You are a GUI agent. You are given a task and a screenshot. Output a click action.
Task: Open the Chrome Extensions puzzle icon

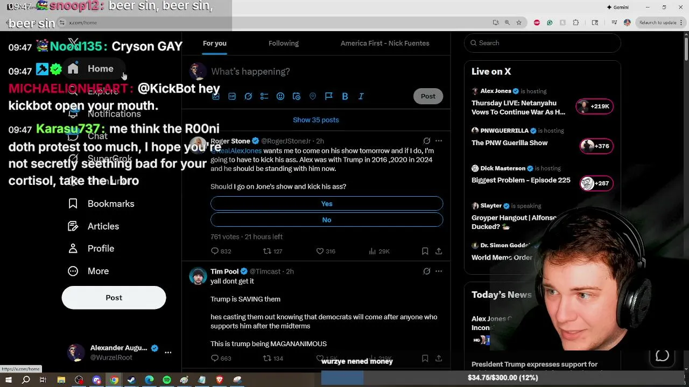(576, 23)
